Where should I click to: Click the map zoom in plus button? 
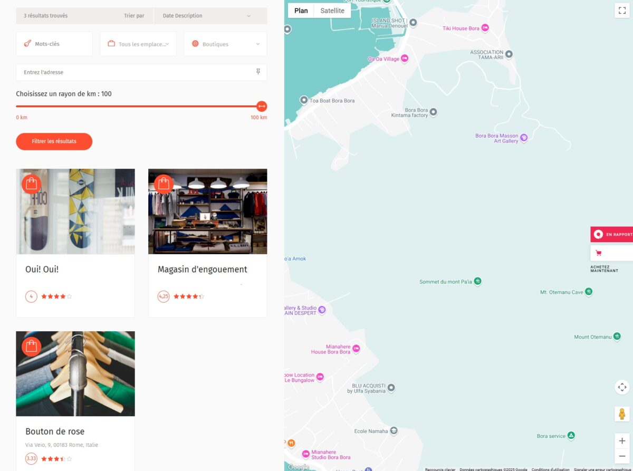point(622,441)
